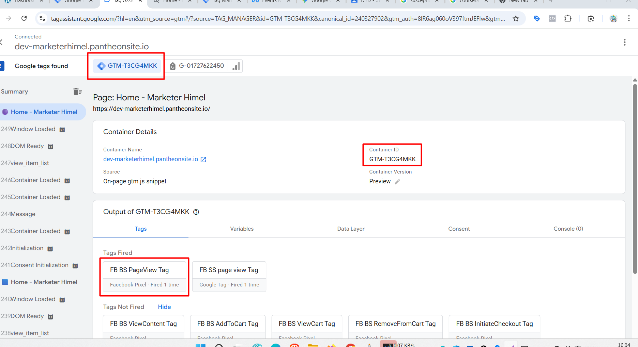Open Chrome's three-dot menu

pyautogui.click(x=629, y=18)
